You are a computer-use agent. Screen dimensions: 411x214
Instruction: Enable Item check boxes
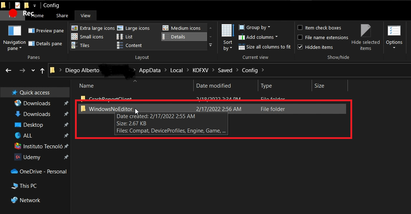click(x=300, y=28)
